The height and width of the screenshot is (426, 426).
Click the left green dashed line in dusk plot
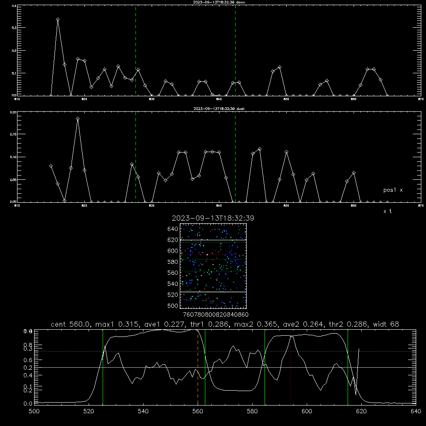[x=135, y=157]
